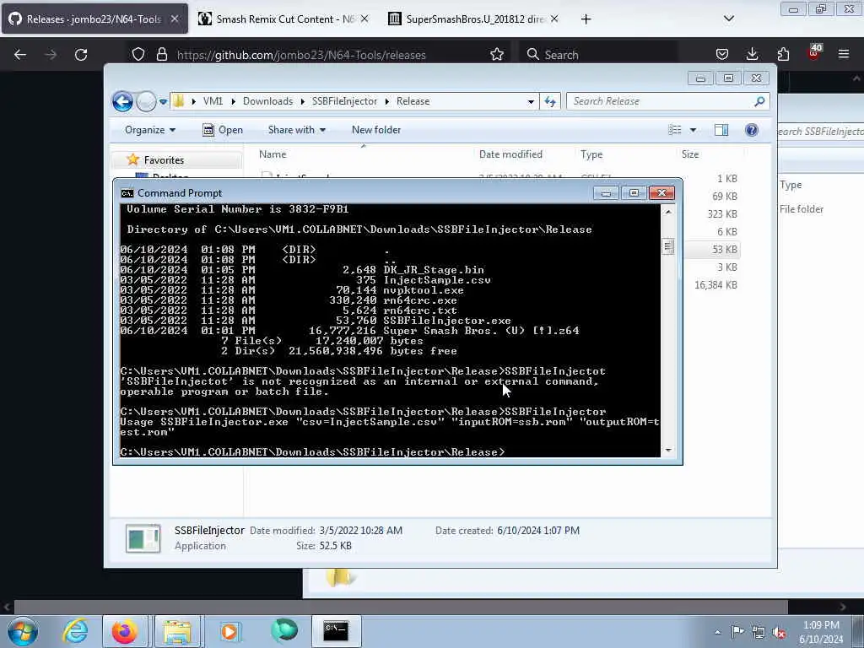
Task: Click the muted volume tray icon
Action: 779,633
